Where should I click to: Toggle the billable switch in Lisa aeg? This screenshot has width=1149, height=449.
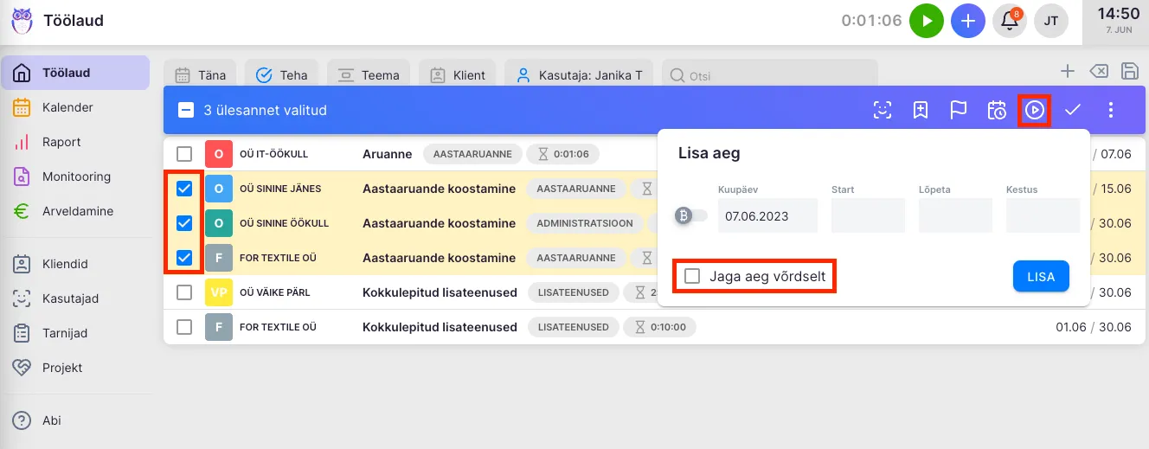[691, 216]
